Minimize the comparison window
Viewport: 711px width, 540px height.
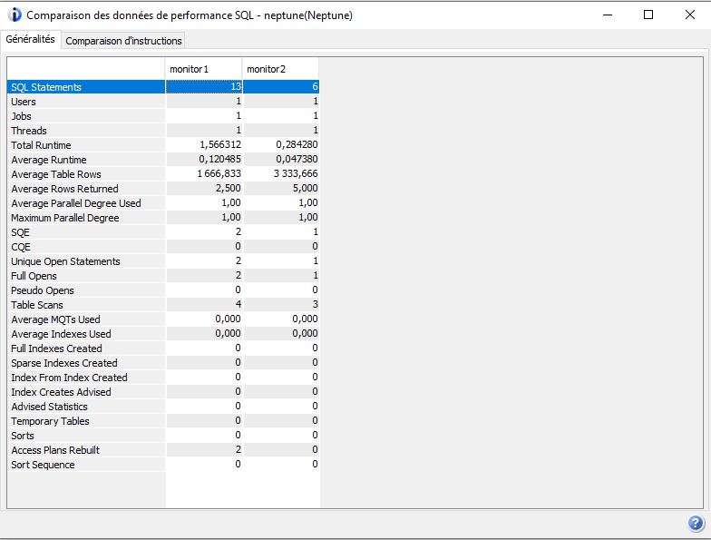click(x=608, y=15)
